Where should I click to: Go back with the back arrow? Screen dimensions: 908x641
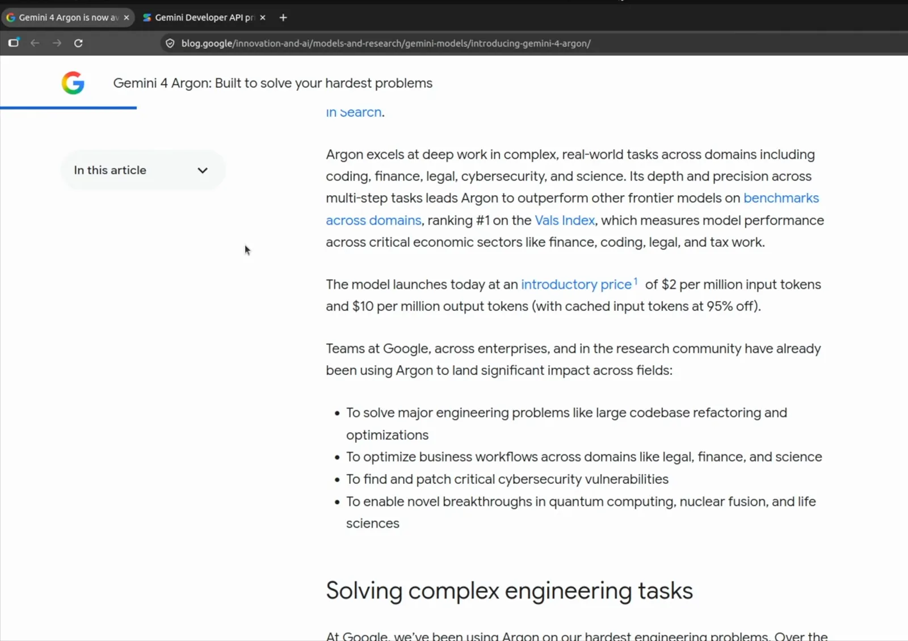pyautogui.click(x=35, y=43)
